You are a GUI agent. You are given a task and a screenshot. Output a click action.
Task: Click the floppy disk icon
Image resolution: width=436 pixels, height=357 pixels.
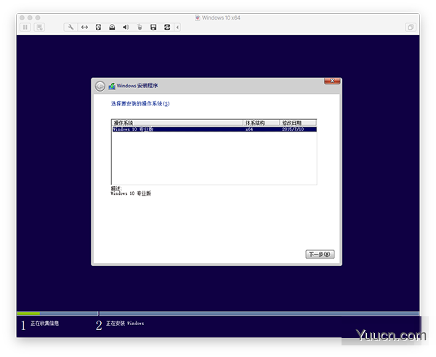click(153, 27)
